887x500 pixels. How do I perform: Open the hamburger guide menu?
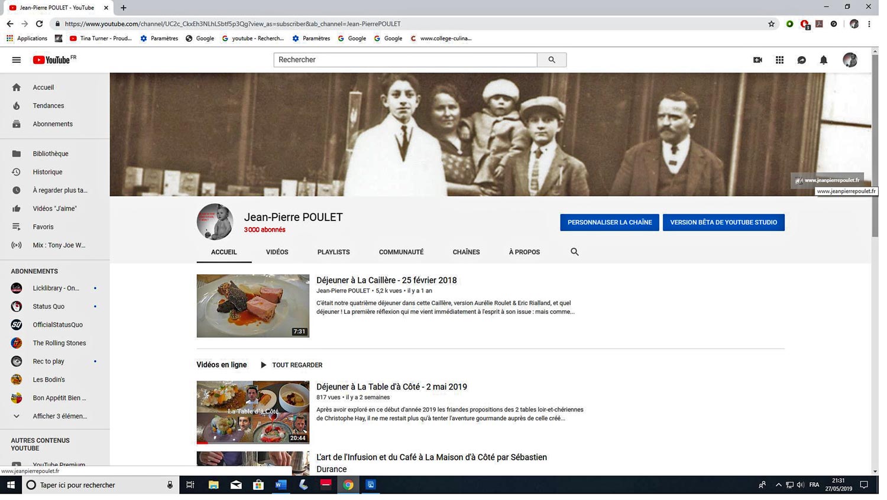17,60
